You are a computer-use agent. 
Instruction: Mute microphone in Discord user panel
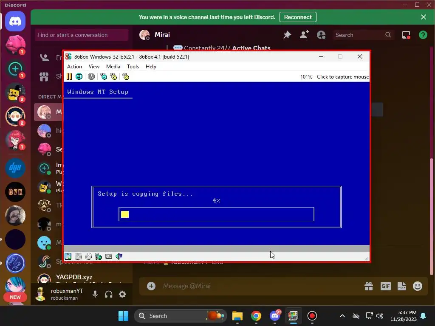coord(95,294)
